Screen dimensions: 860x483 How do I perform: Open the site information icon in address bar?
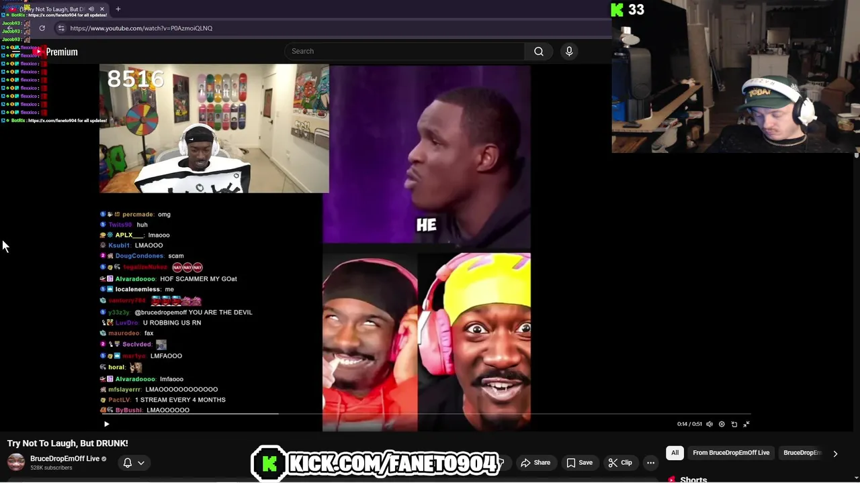click(x=61, y=28)
